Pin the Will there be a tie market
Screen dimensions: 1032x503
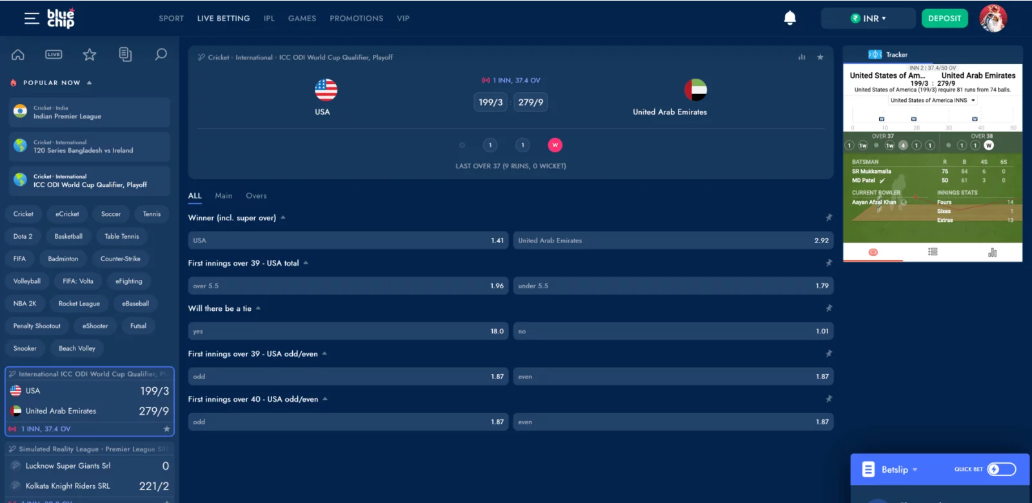pyautogui.click(x=829, y=308)
